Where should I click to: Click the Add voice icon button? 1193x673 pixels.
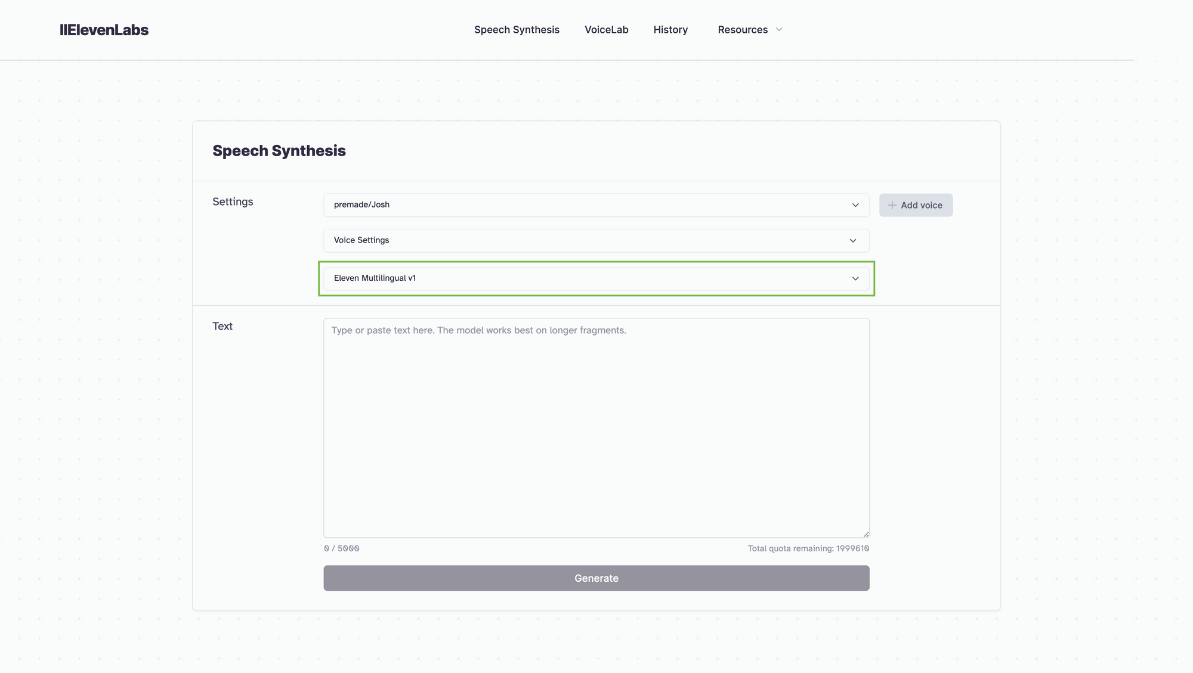(915, 204)
